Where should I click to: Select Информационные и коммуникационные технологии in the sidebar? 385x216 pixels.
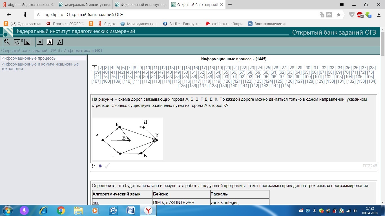coord(40,66)
